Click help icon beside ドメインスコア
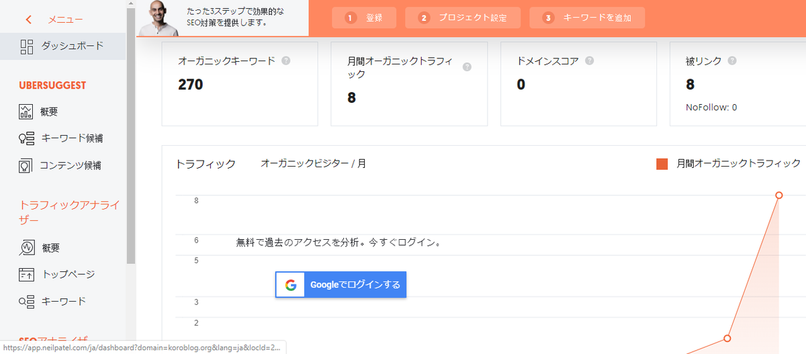Screen dimensions: 806x354 (590, 60)
